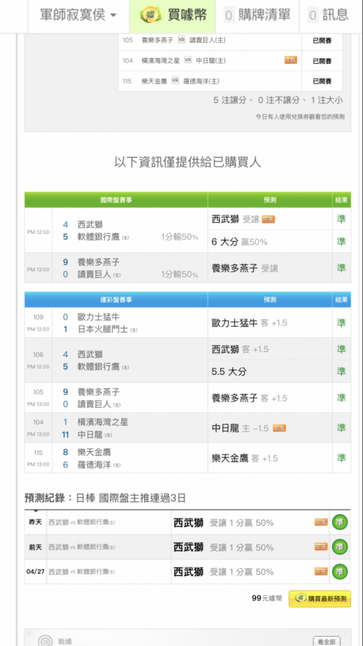Click 養樂多燕子 客 +1.5 prediction

click(249, 398)
